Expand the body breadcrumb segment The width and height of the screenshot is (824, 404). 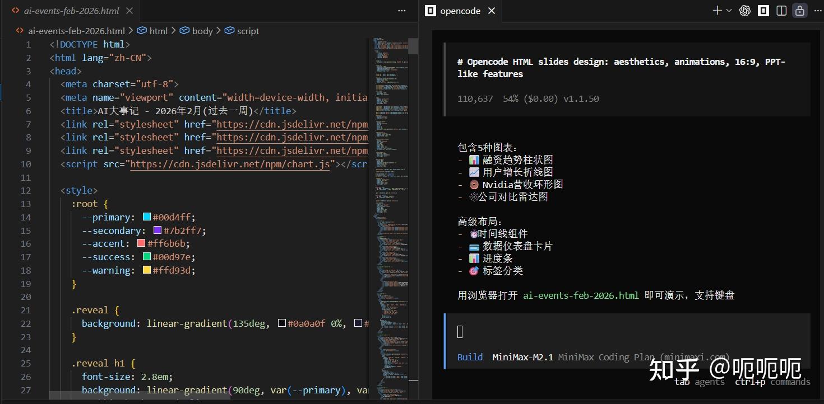click(x=196, y=31)
